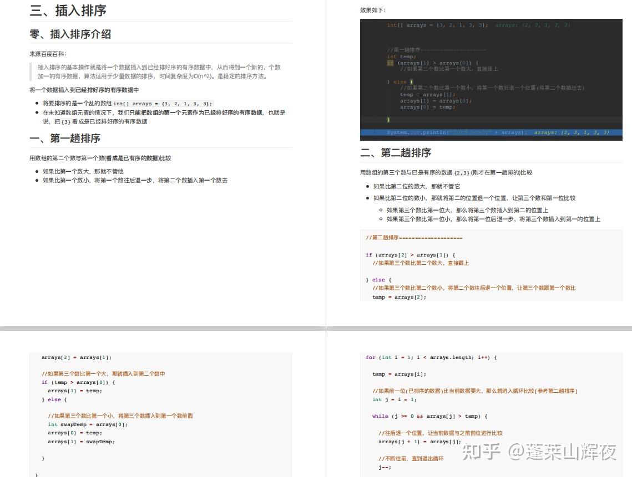Click the inline code {2,3} in the text

tap(464, 172)
